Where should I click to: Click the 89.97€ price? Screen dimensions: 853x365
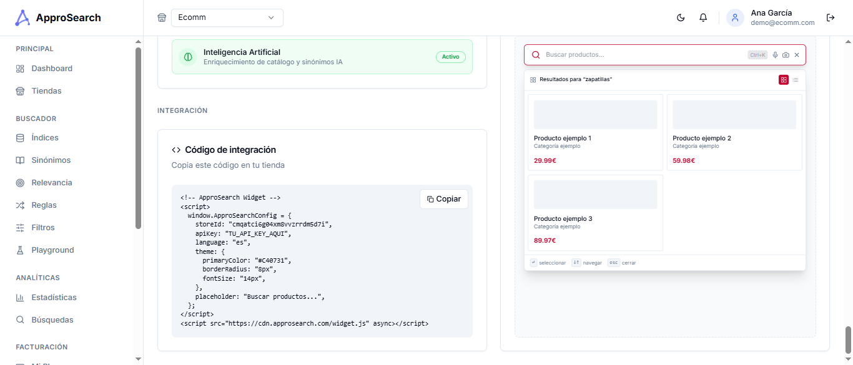[545, 240]
